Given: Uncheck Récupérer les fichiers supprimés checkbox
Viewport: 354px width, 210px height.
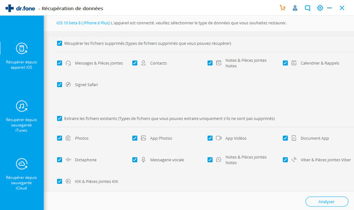Looking at the screenshot, I should (x=59, y=43).
